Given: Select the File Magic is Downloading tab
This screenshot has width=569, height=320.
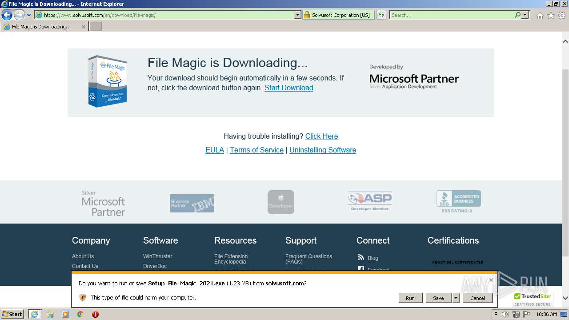Looking at the screenshot, I should 41,27.
